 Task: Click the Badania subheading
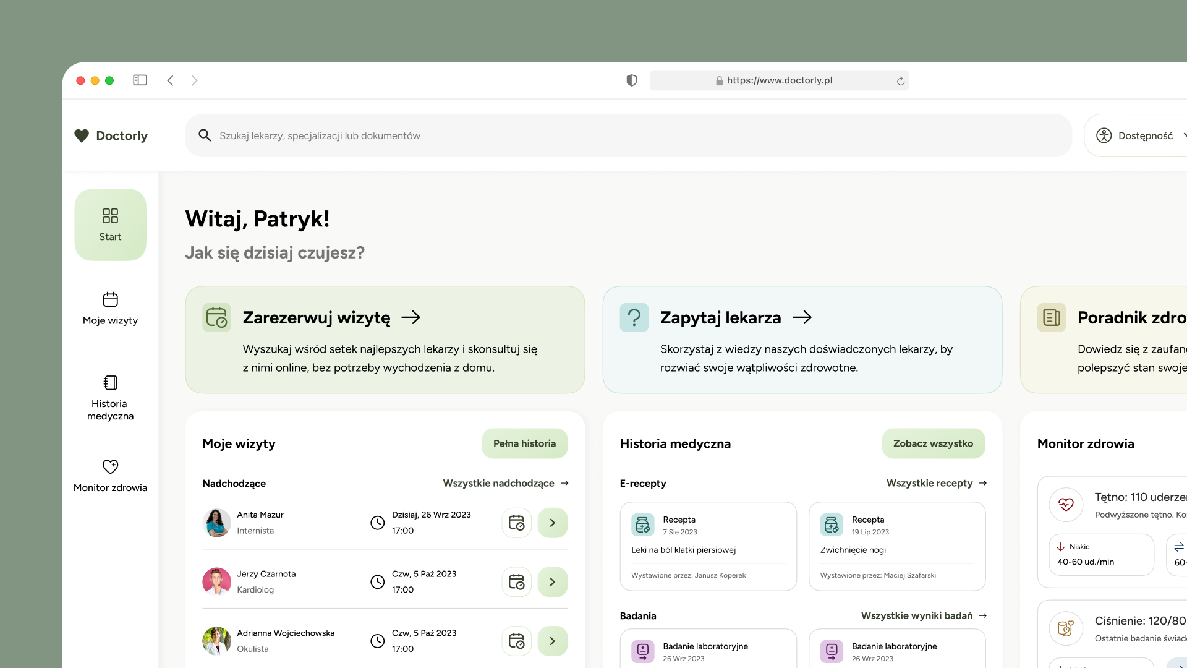(638, 615)
